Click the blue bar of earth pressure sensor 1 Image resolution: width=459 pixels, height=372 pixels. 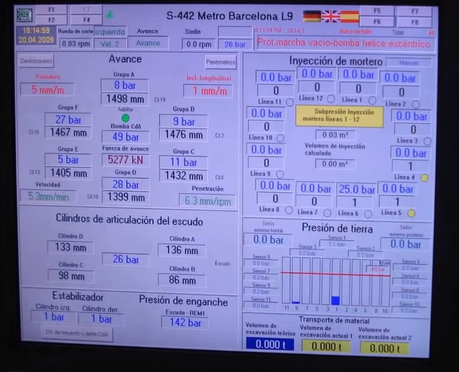[335, 300]
